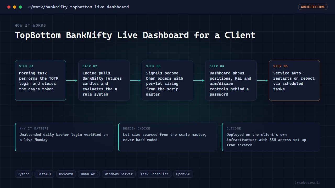Viewport: 335px width, 188px height.
Task: Click the "STEP 04" label
Action: click(217, 66)
